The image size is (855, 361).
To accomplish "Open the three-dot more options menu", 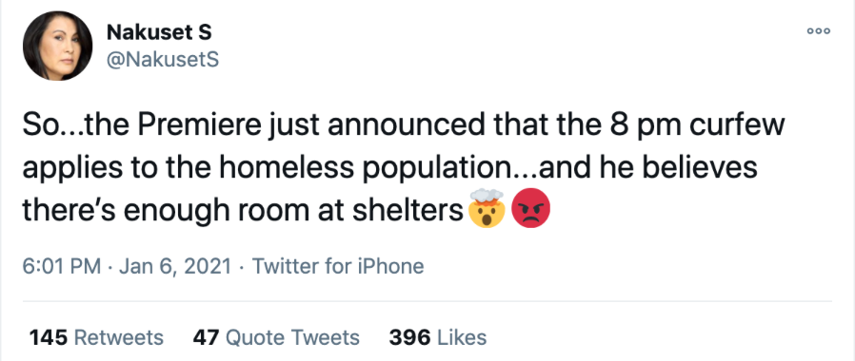I will coord(819,31).
